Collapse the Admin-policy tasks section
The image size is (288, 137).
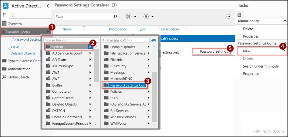(x=285, y=21)
